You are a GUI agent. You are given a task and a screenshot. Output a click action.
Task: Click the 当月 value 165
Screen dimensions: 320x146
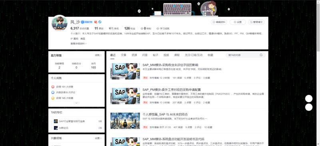point(94,67)
